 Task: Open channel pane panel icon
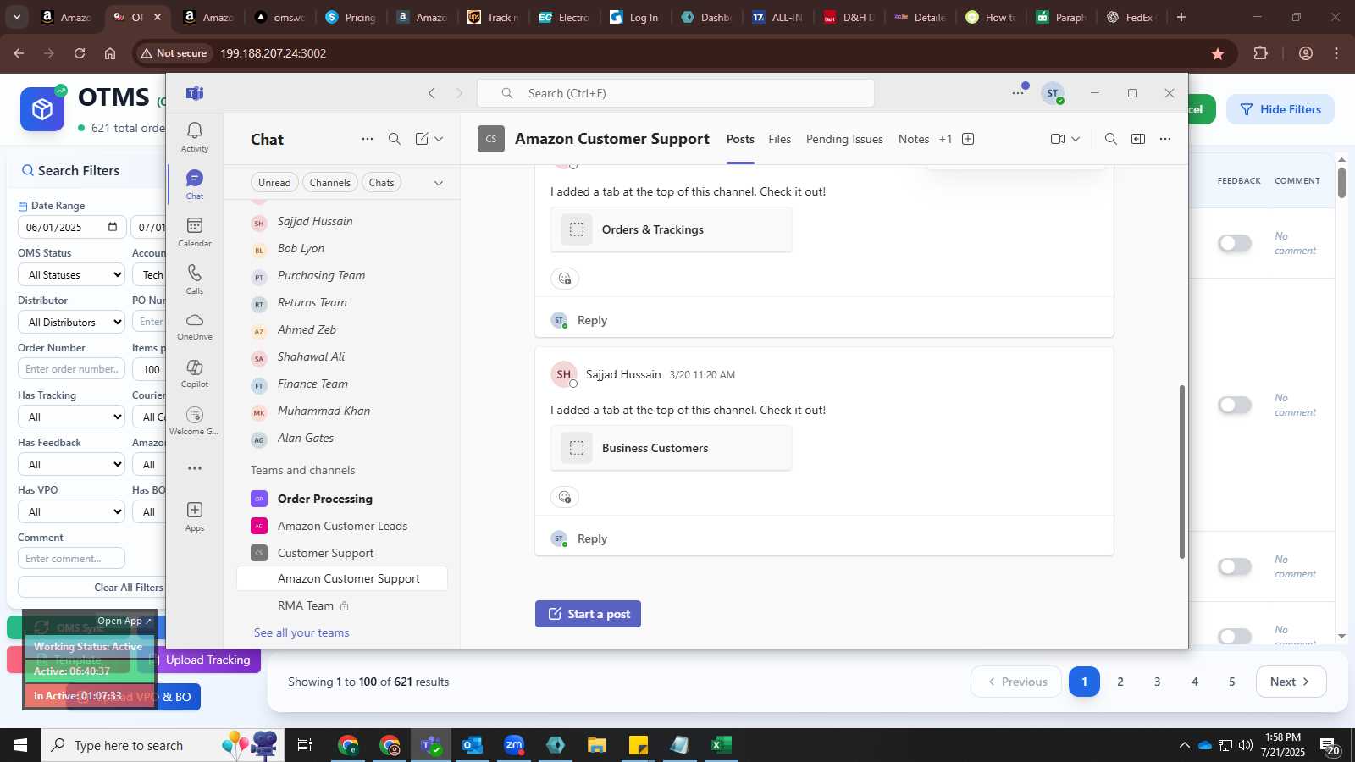[1138, 139]
